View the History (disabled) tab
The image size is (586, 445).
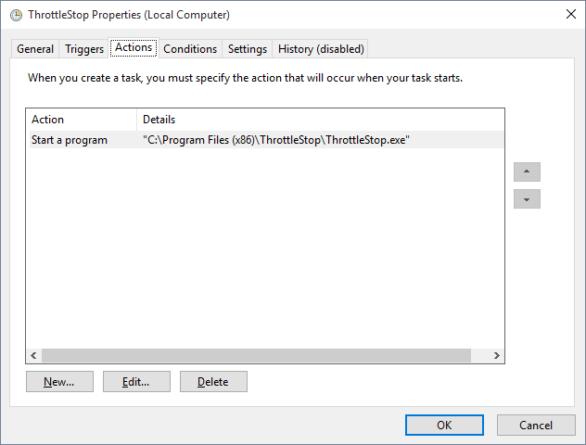pos(321,49)
